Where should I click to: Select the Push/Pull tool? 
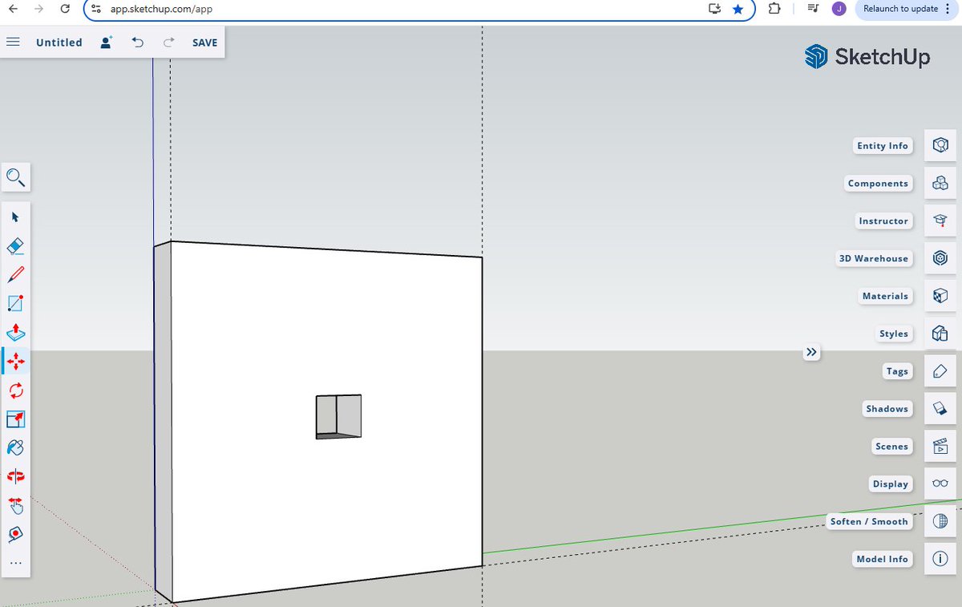click(16, 332)
